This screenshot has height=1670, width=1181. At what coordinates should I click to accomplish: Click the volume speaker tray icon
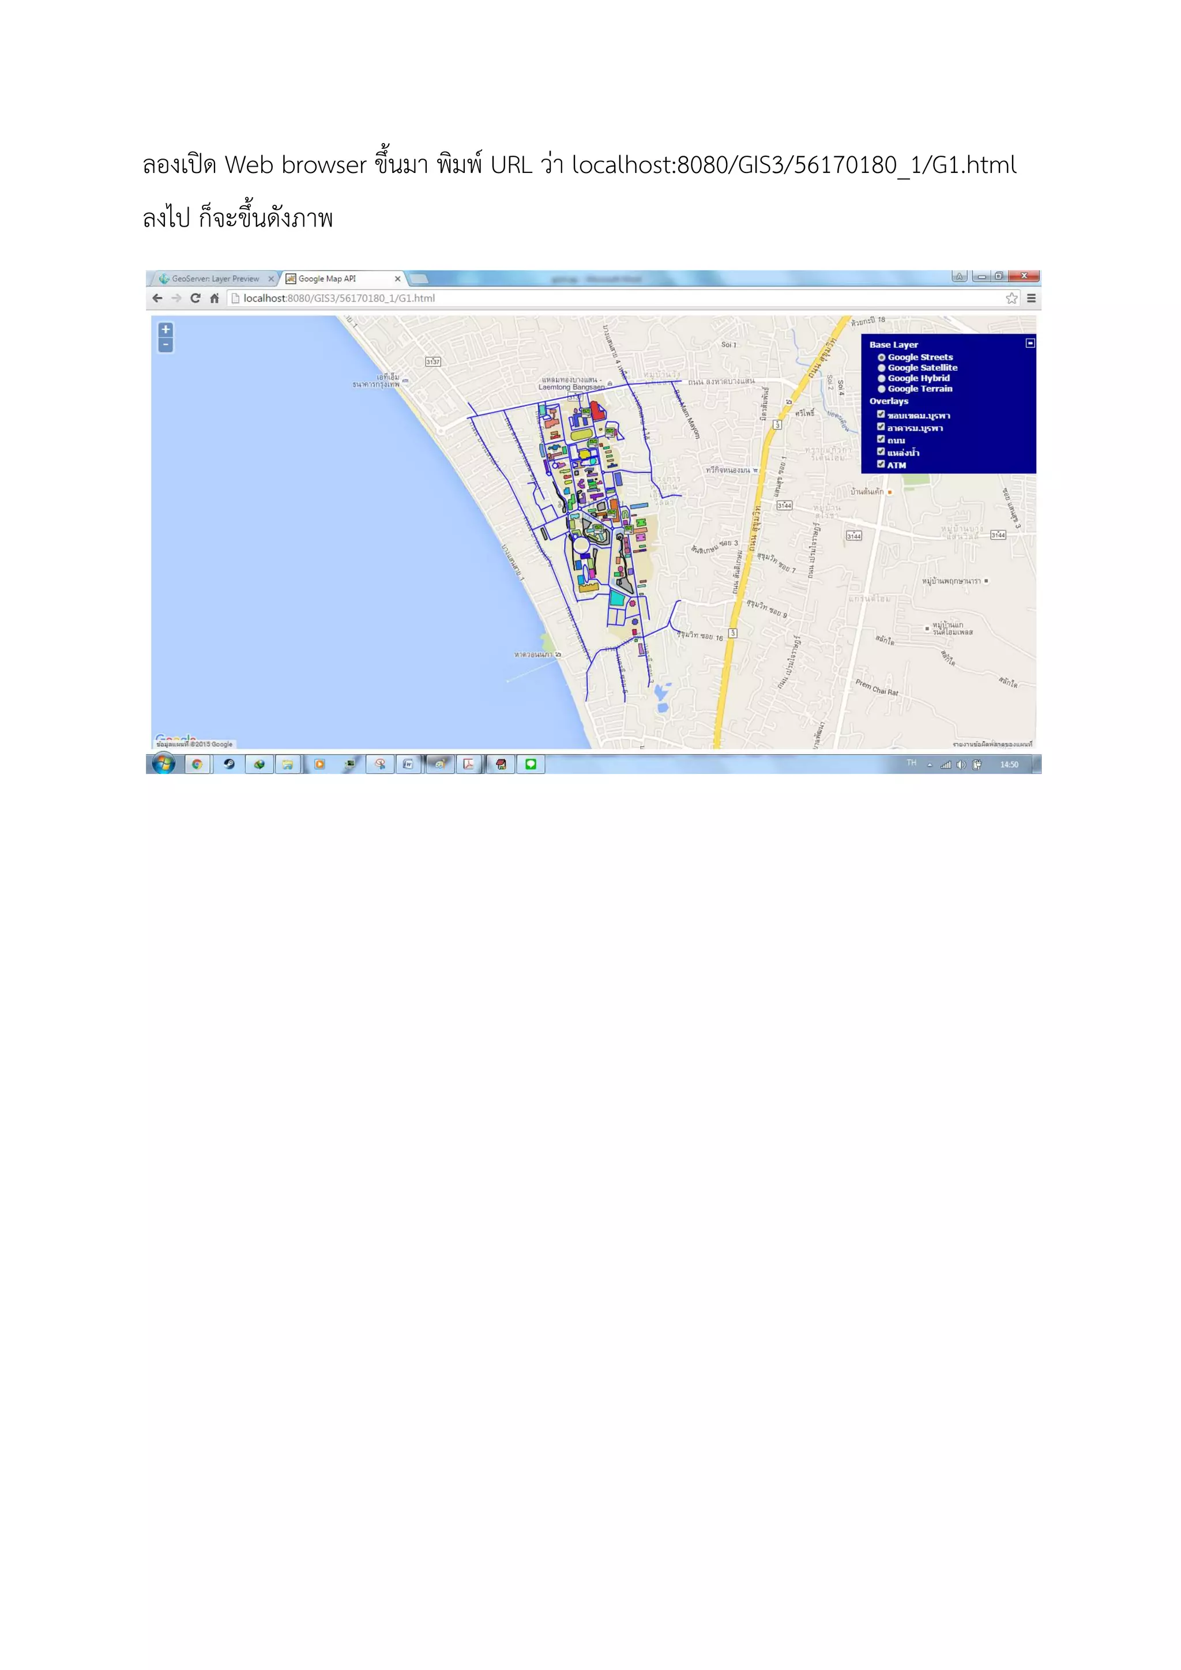(961, 765)
